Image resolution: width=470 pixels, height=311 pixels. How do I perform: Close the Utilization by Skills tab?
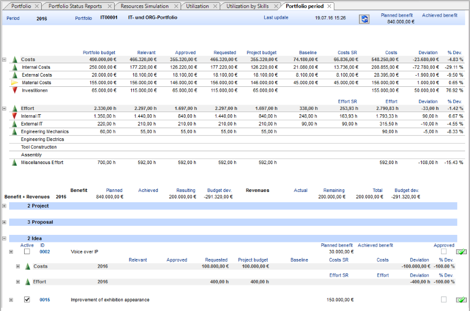tap(276, 6)
